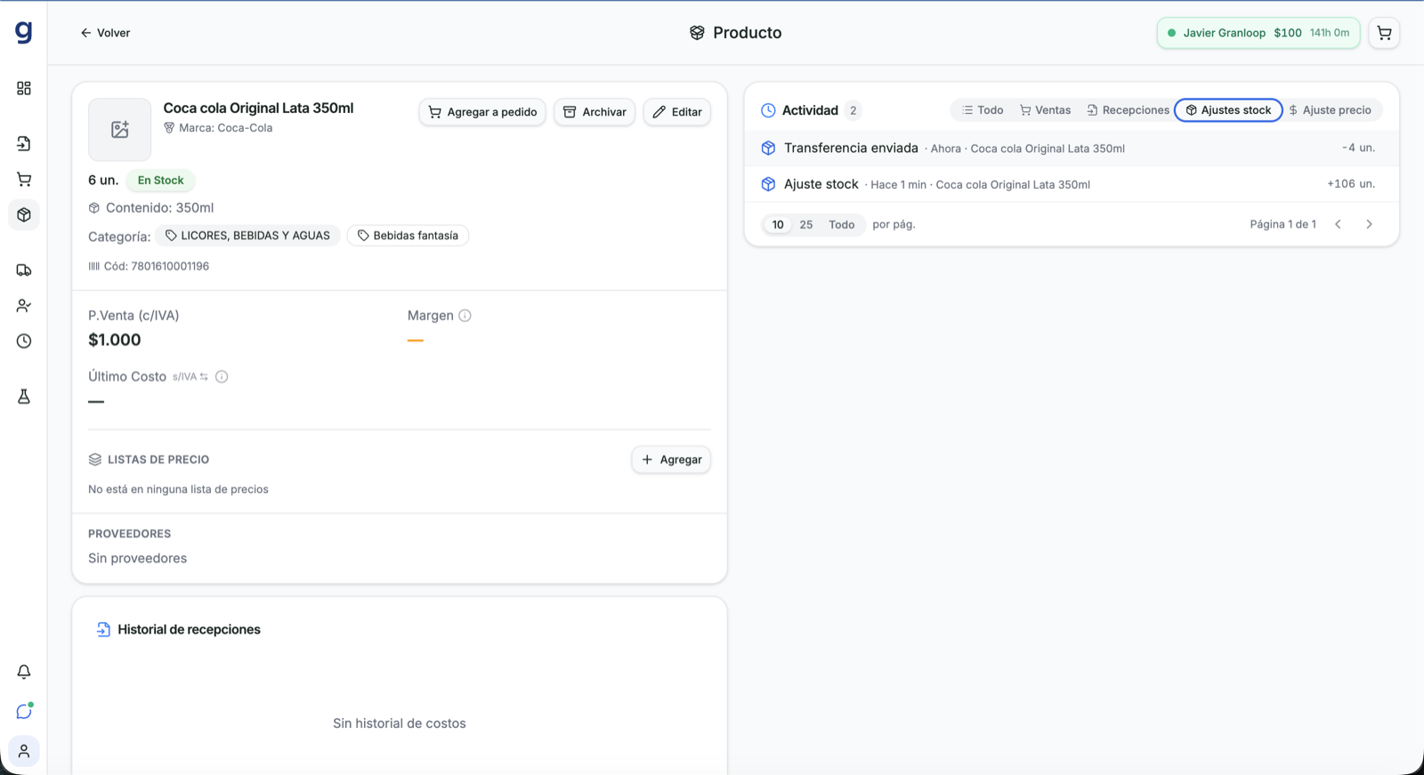Select the Ajustes stock activity tab

click(1228, 110)
